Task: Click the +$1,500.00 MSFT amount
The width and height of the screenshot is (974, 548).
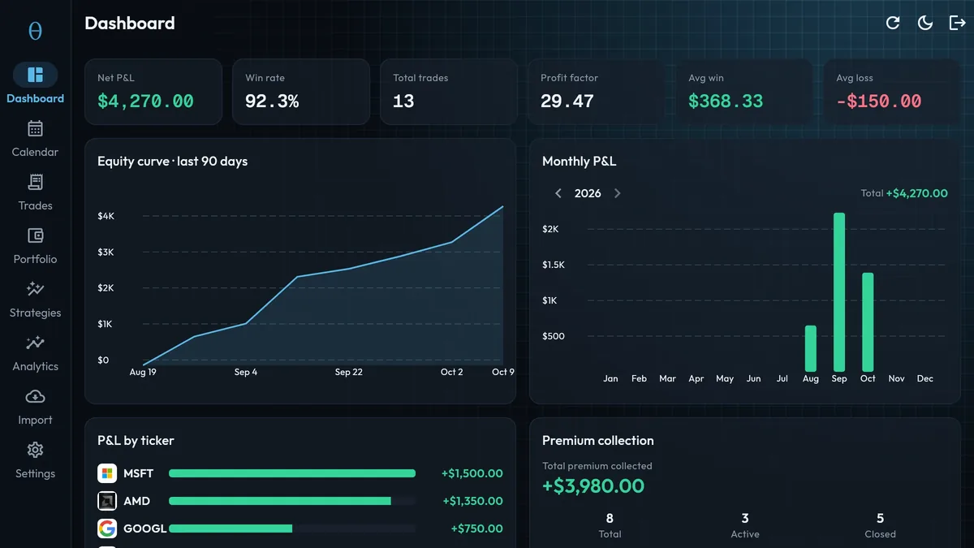Action: [x=472, y=473]
